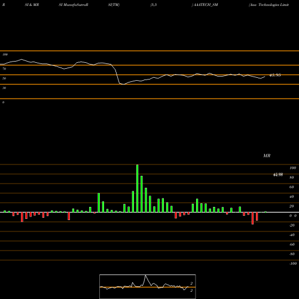Image resolution: width=299 pixels, height=299 pixels.
Task: Click the longest red MR histogram bar at the left
Action: [x=22, y=217]
